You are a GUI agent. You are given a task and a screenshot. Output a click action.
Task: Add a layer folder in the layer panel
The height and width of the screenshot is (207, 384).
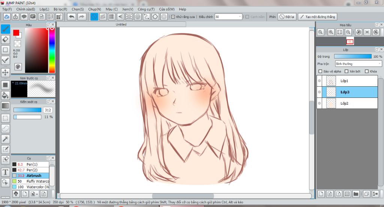(356, 194)
